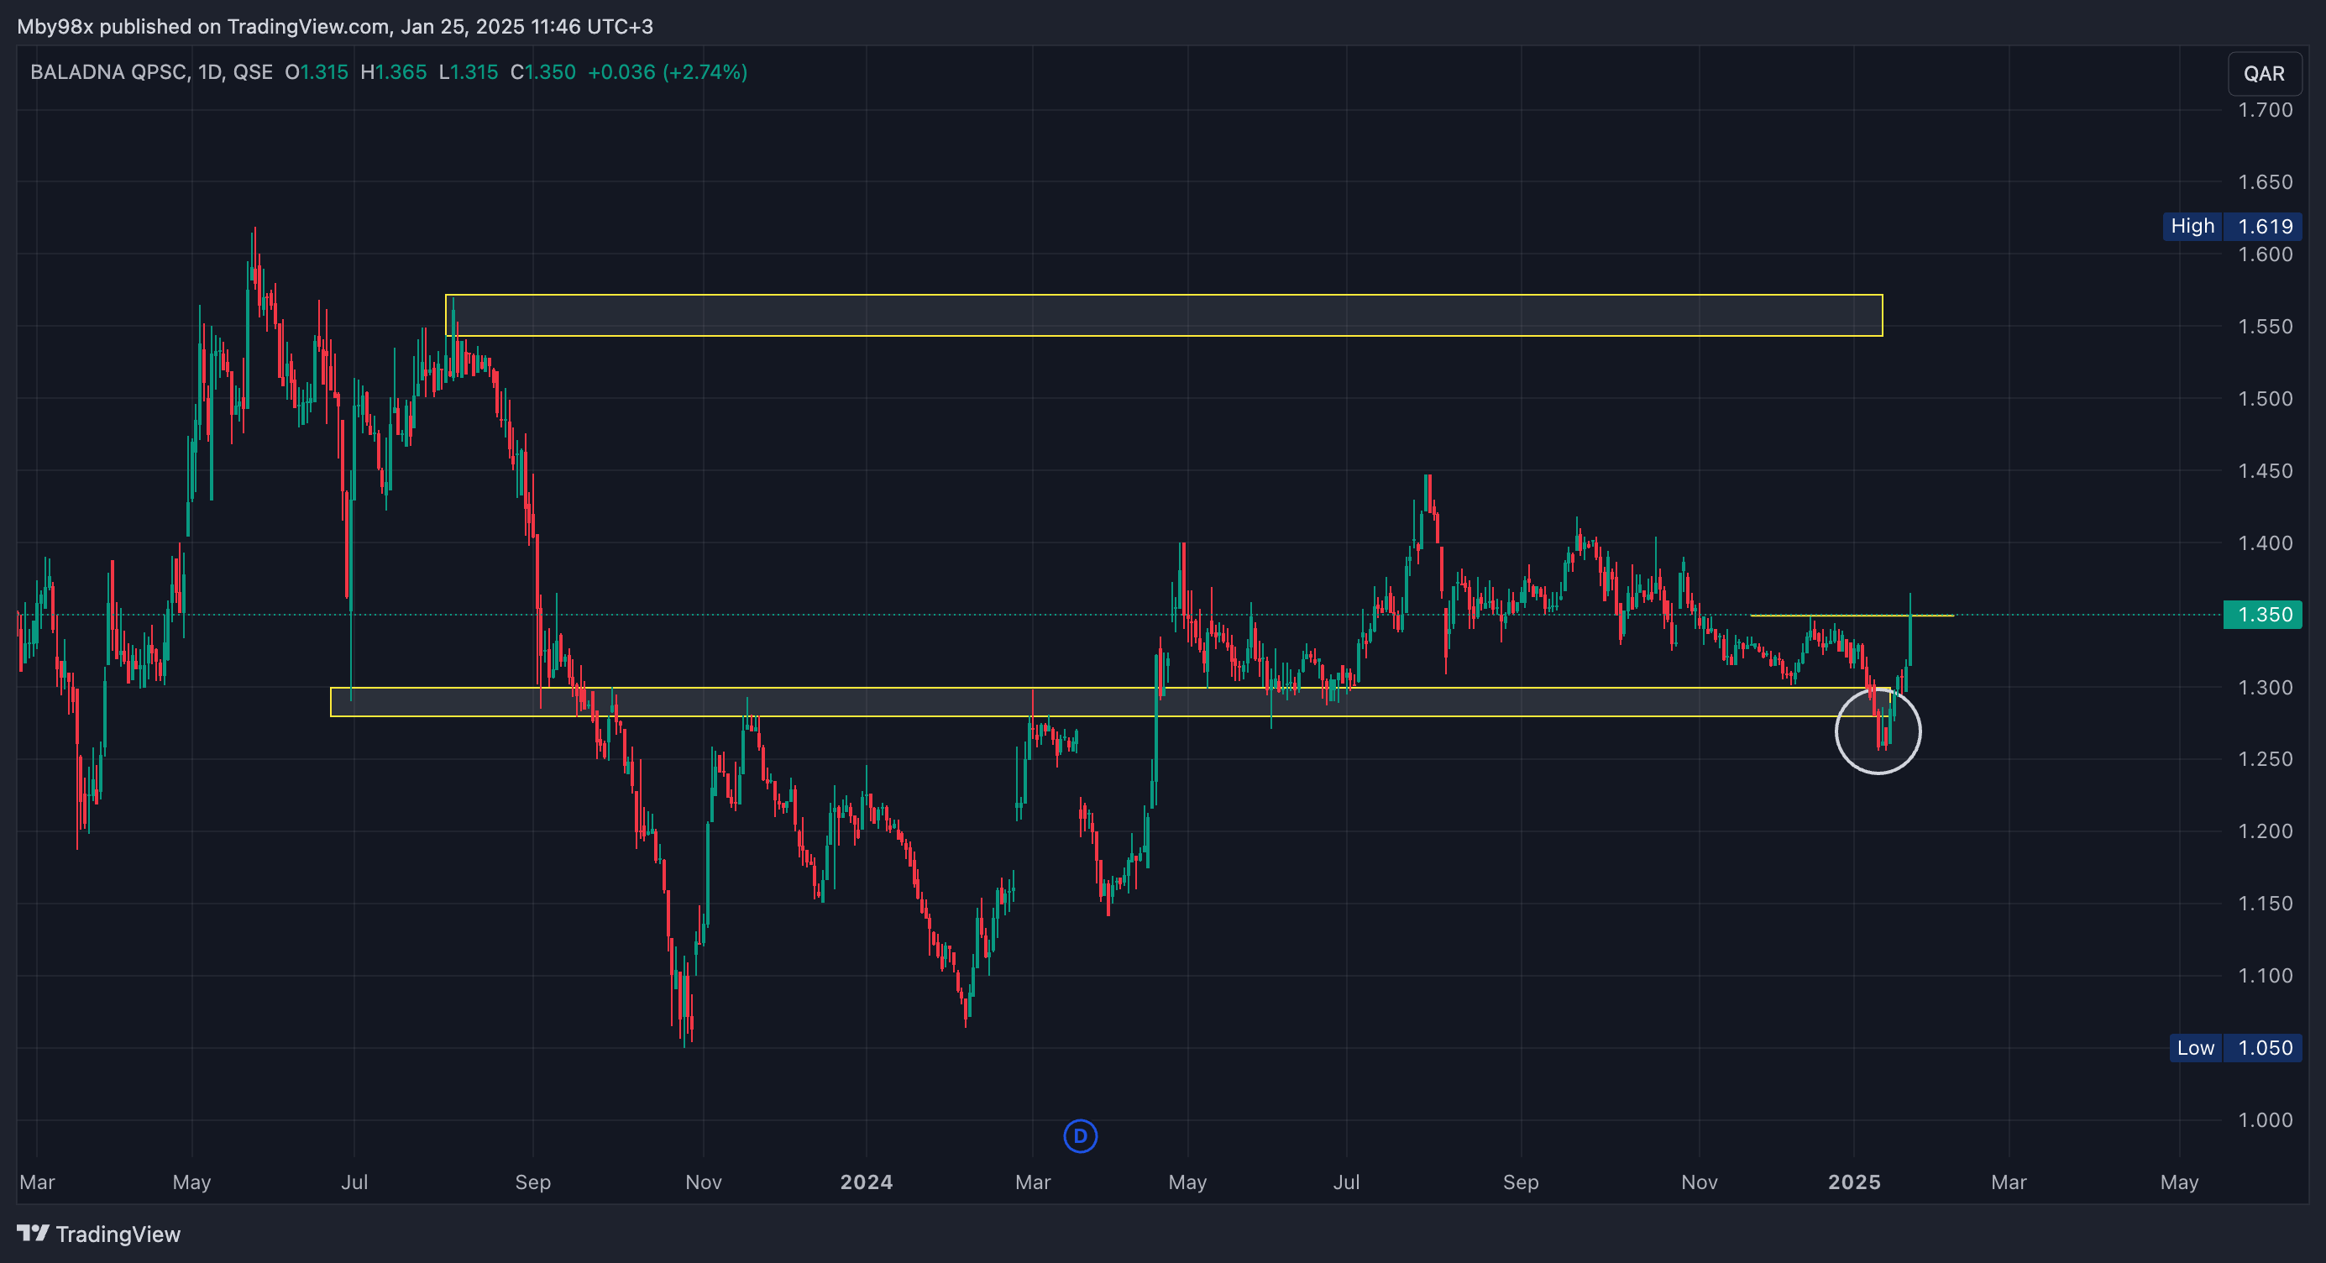Click the 1.100 price axis label
This screenshot has width=2326, height=1263.
click(2265, 976)
